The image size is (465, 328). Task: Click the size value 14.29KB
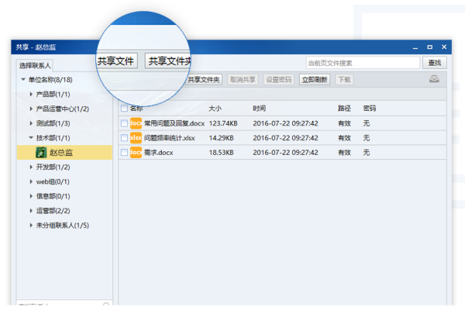pyautogui.click(x=221, y=138)
